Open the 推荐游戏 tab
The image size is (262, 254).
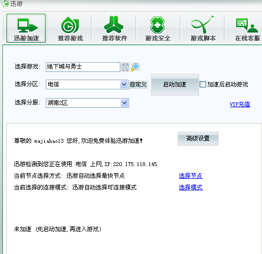[70, 29]
